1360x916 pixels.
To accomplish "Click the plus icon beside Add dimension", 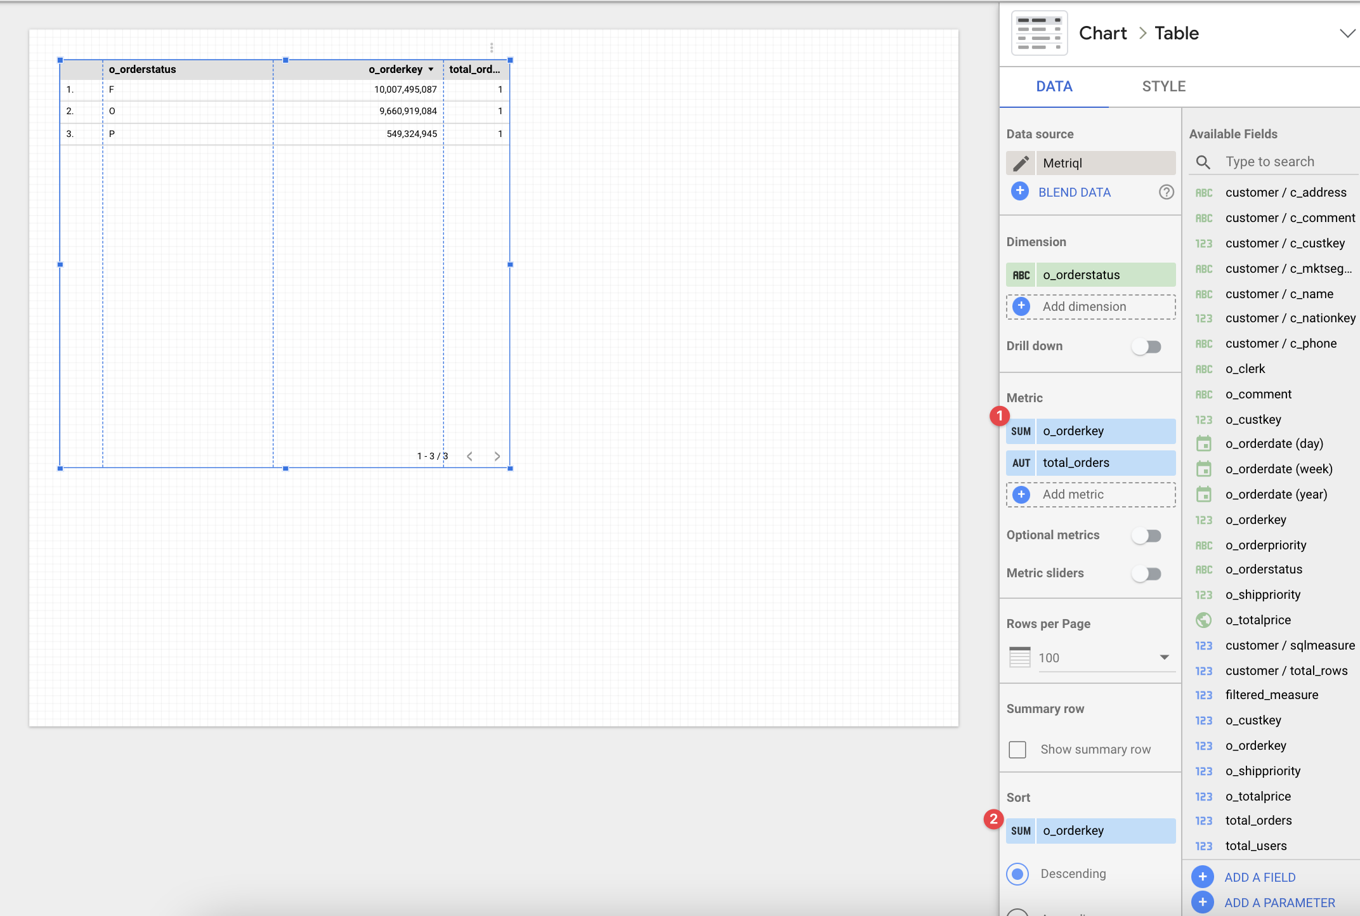I will [1021, 306].
